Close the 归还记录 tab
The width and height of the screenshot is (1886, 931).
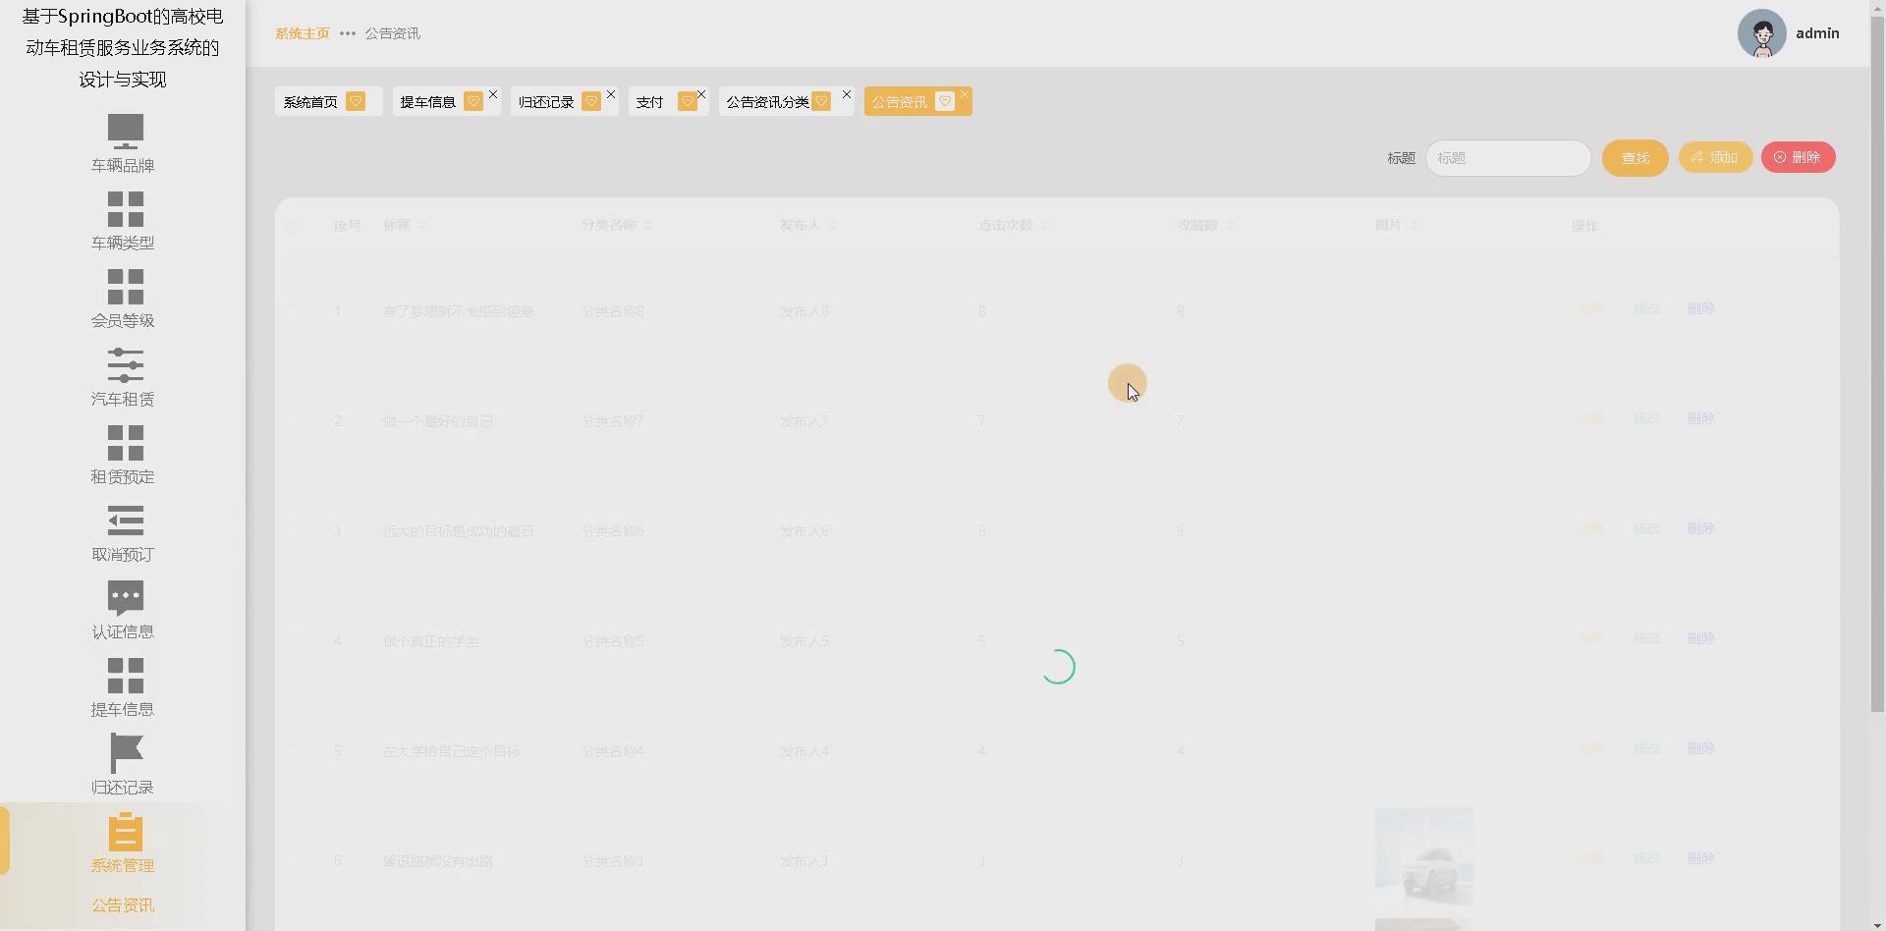[x=611, y=94]
